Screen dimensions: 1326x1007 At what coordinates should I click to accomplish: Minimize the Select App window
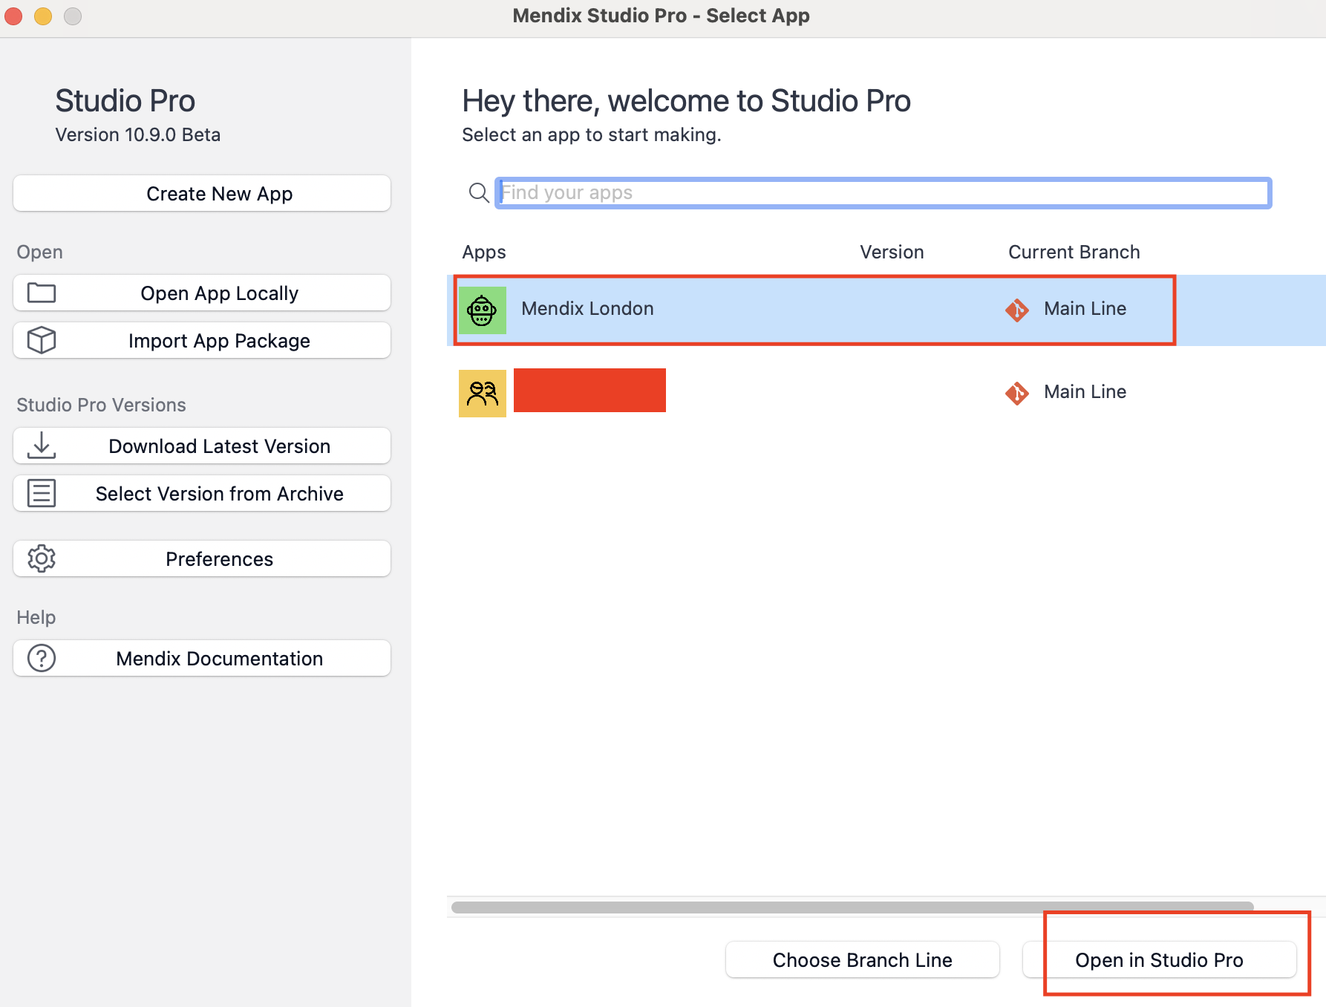click(x=43, y=16)
